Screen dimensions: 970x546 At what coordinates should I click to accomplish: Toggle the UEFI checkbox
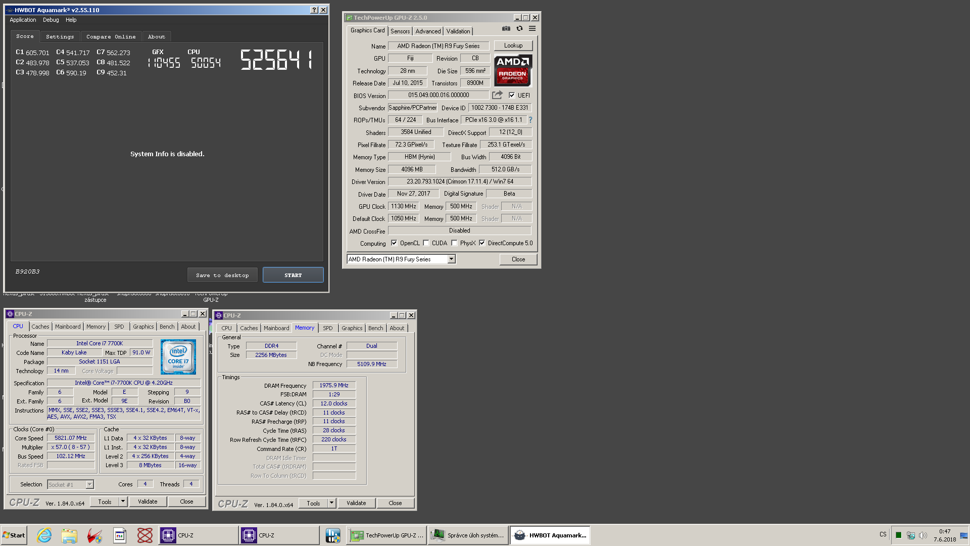(512, 95)
